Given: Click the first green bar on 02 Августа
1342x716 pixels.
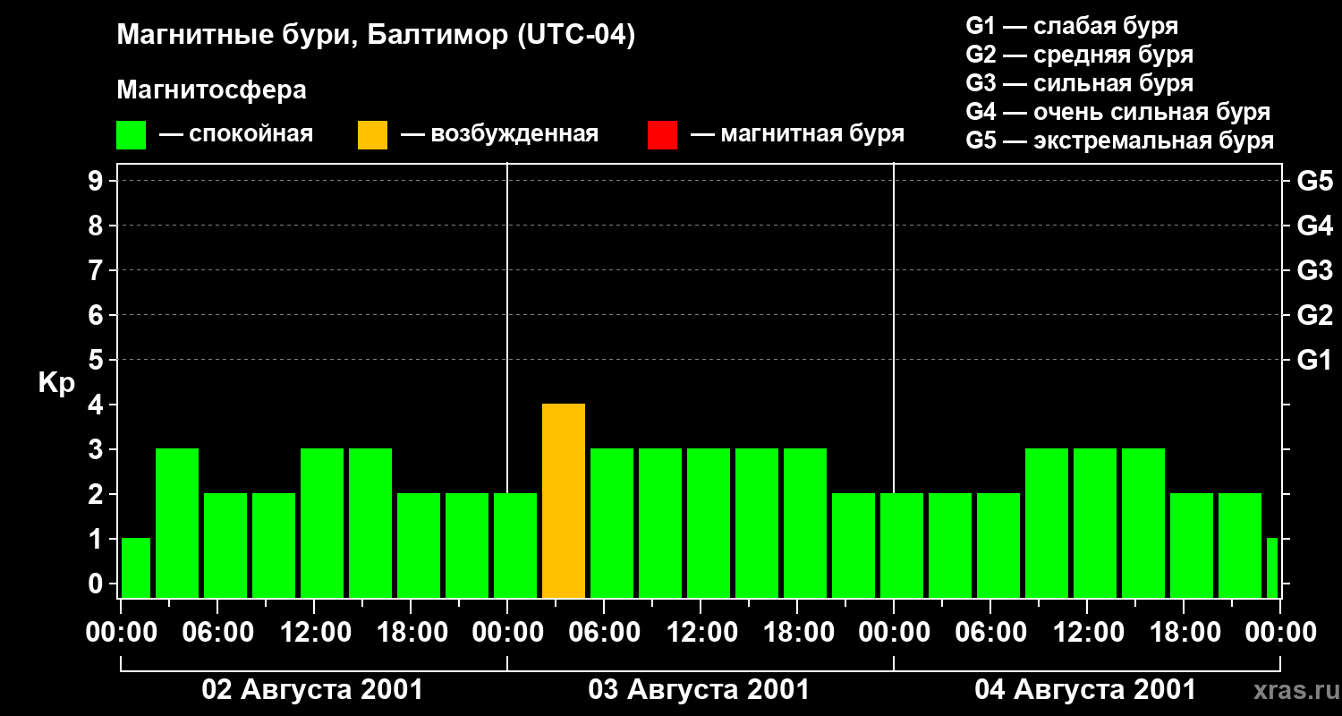Looking at the screenshot, I should (x=136, y=567).
